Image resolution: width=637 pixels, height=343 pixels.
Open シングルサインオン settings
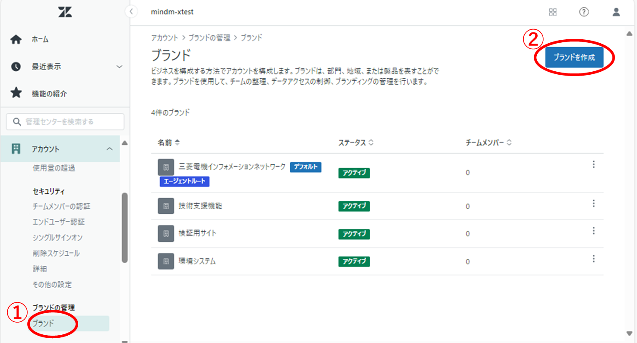pos(57,238)
